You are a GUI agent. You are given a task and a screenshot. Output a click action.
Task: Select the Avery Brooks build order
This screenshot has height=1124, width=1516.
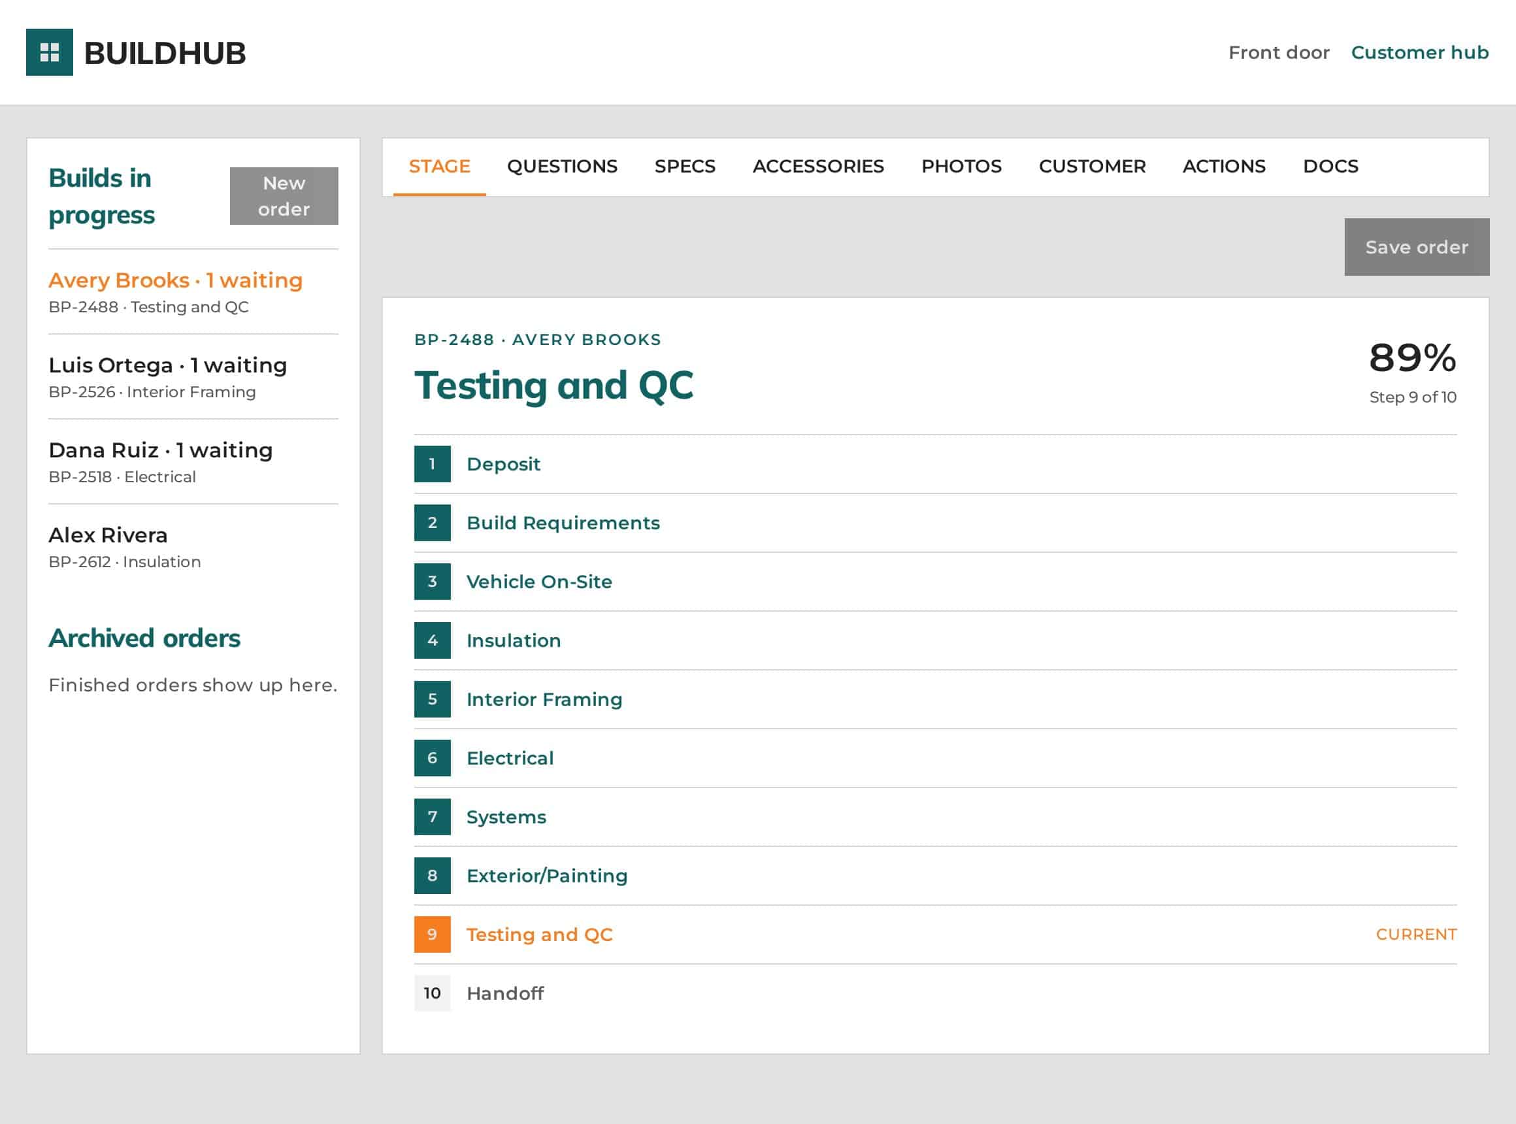click(x=193, y=292)
